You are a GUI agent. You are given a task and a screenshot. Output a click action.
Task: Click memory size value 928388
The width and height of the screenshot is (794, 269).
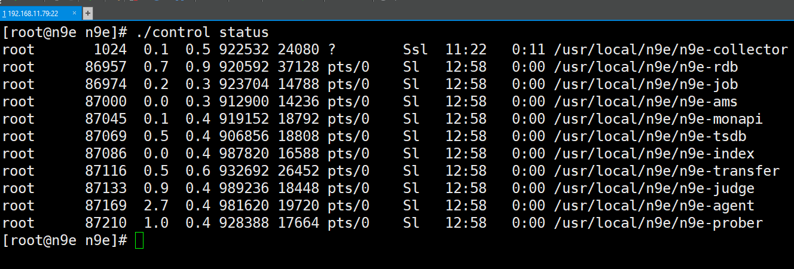tap(244, 223)
